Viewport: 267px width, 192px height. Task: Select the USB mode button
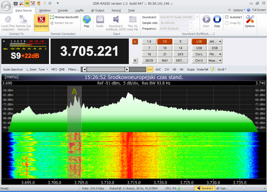(x=199, y=48)
